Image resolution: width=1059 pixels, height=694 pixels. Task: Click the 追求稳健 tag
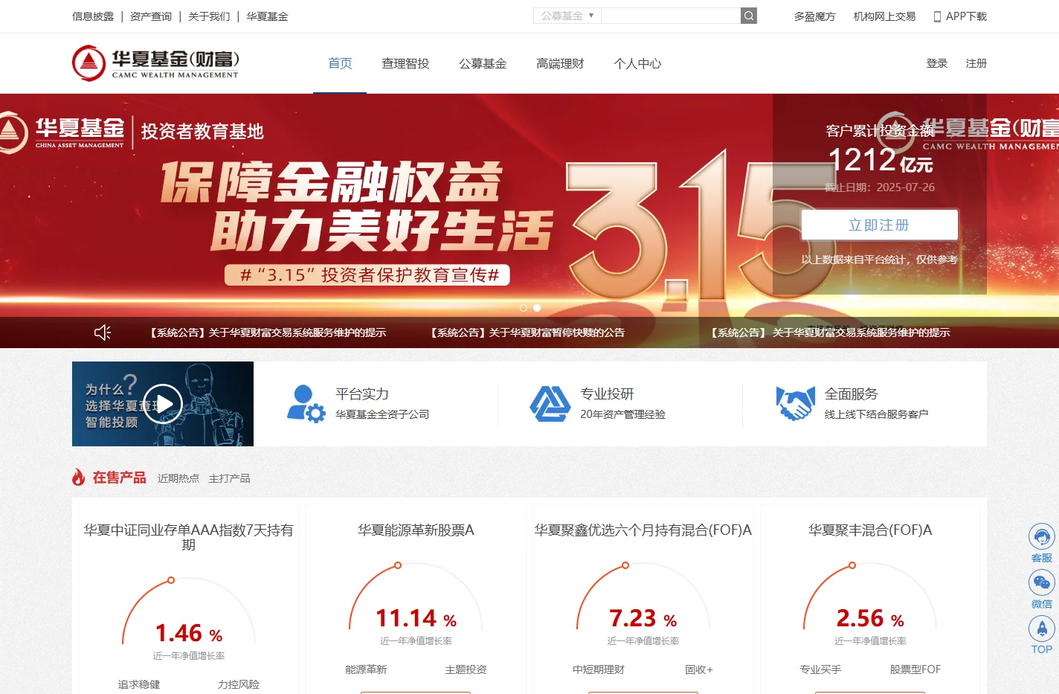click(139, 684)
